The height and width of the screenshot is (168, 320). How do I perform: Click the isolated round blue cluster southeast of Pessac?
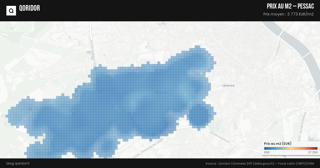click(x=199, y=115)
